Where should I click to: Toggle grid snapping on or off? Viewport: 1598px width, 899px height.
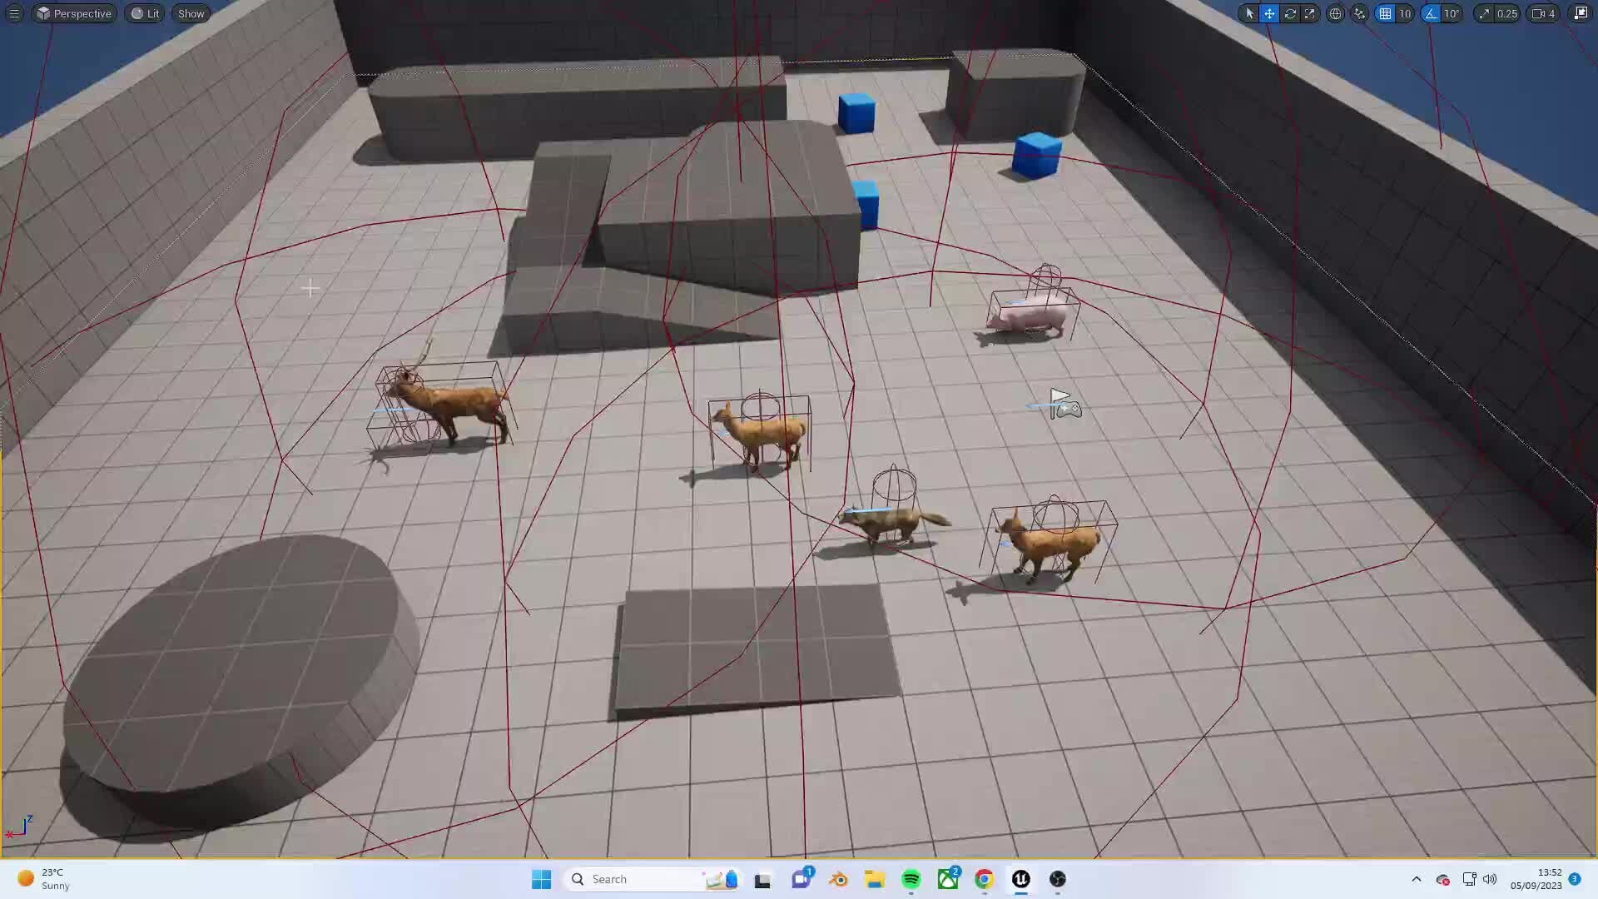(1385, 13)
